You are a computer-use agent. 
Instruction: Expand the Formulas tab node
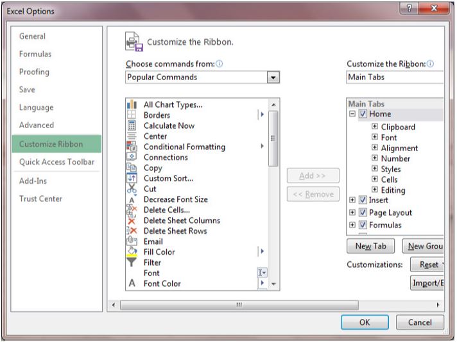coord(352,225)
